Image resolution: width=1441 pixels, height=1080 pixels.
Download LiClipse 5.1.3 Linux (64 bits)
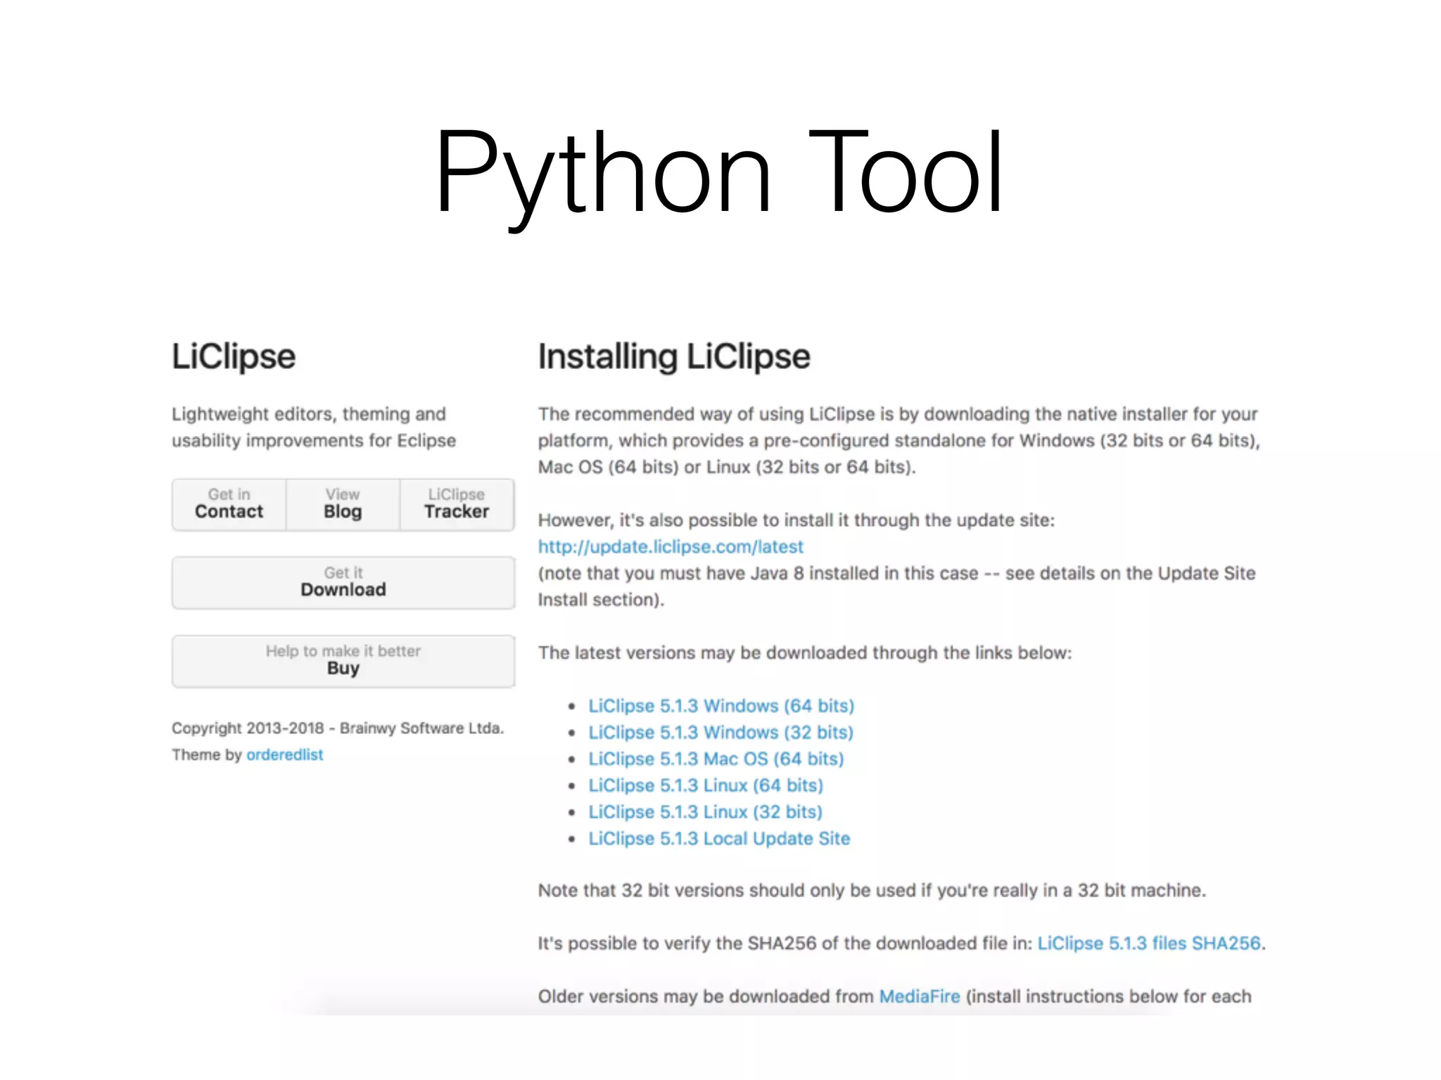coord(706,785)
